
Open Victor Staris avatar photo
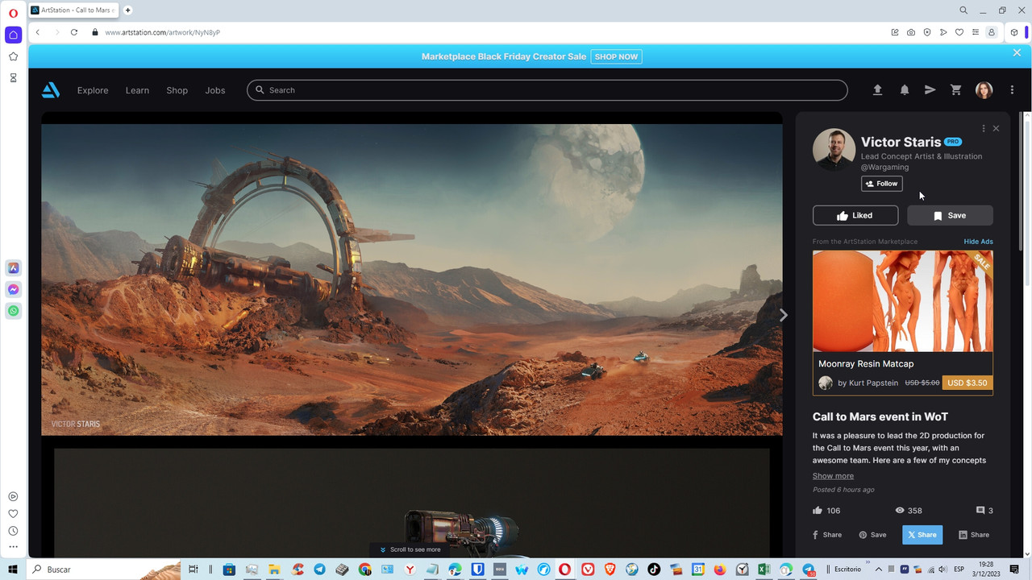click(834, 149)
